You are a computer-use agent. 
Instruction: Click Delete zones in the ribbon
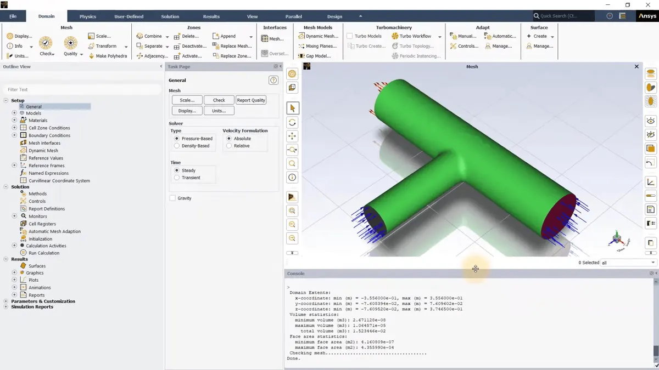click(x=186, y=36)
